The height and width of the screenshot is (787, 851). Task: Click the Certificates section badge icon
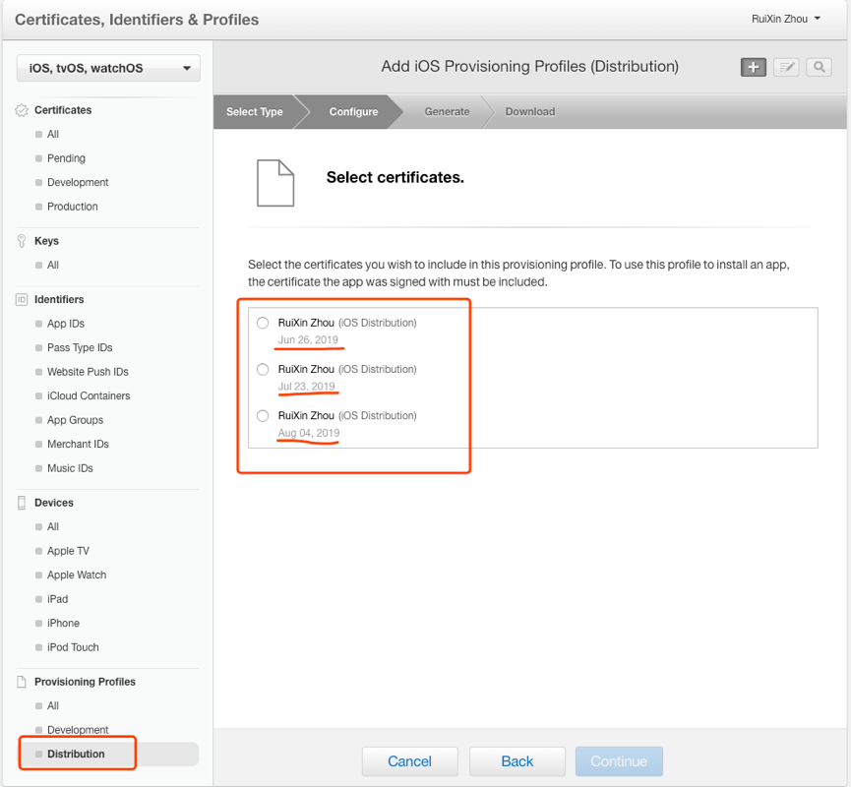tap(22, 110)
